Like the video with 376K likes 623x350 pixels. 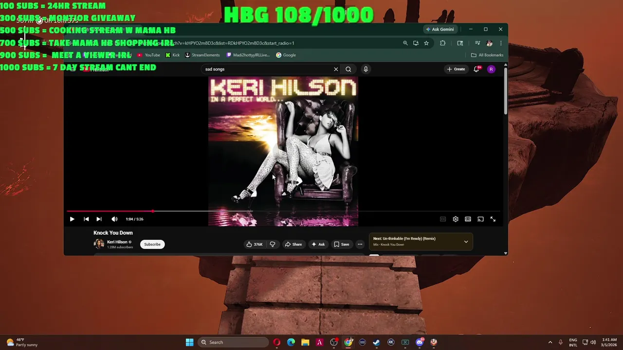255,245
